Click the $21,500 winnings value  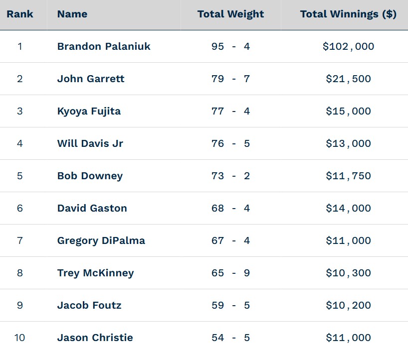[348, 79]
